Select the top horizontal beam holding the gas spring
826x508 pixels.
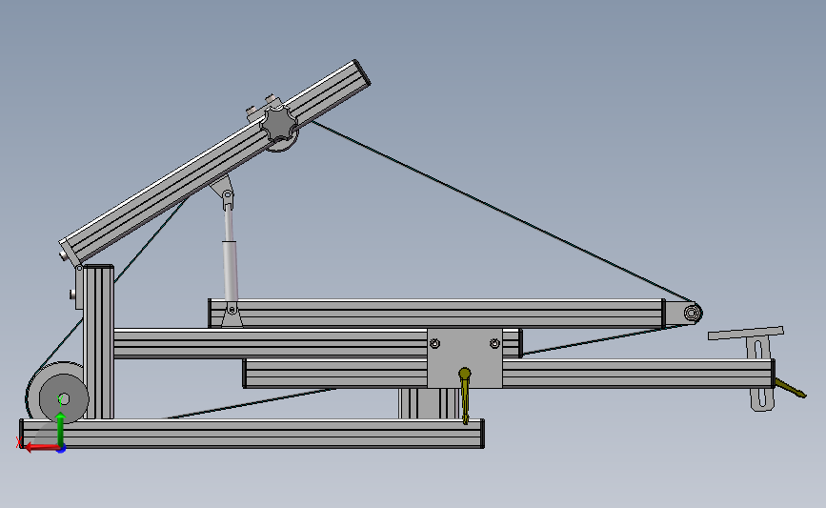point(436,314)
